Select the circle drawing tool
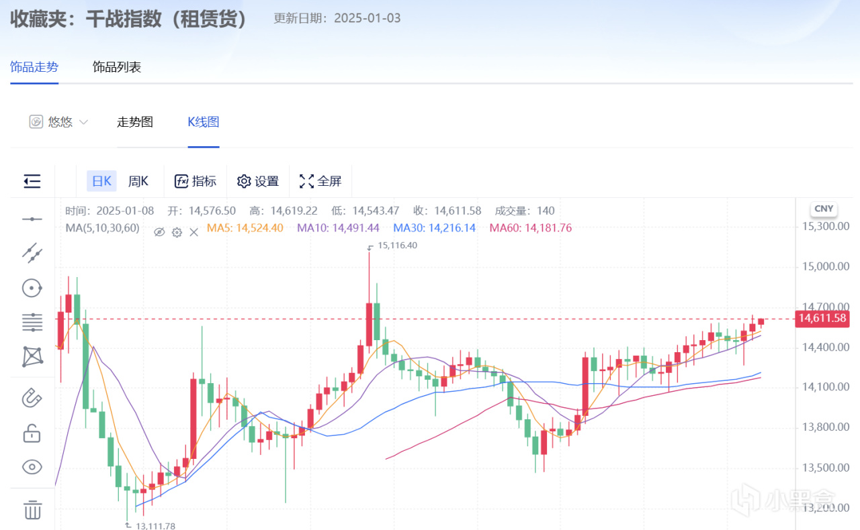The width and height of the screenshot is (860, 530). click(32, 288)
